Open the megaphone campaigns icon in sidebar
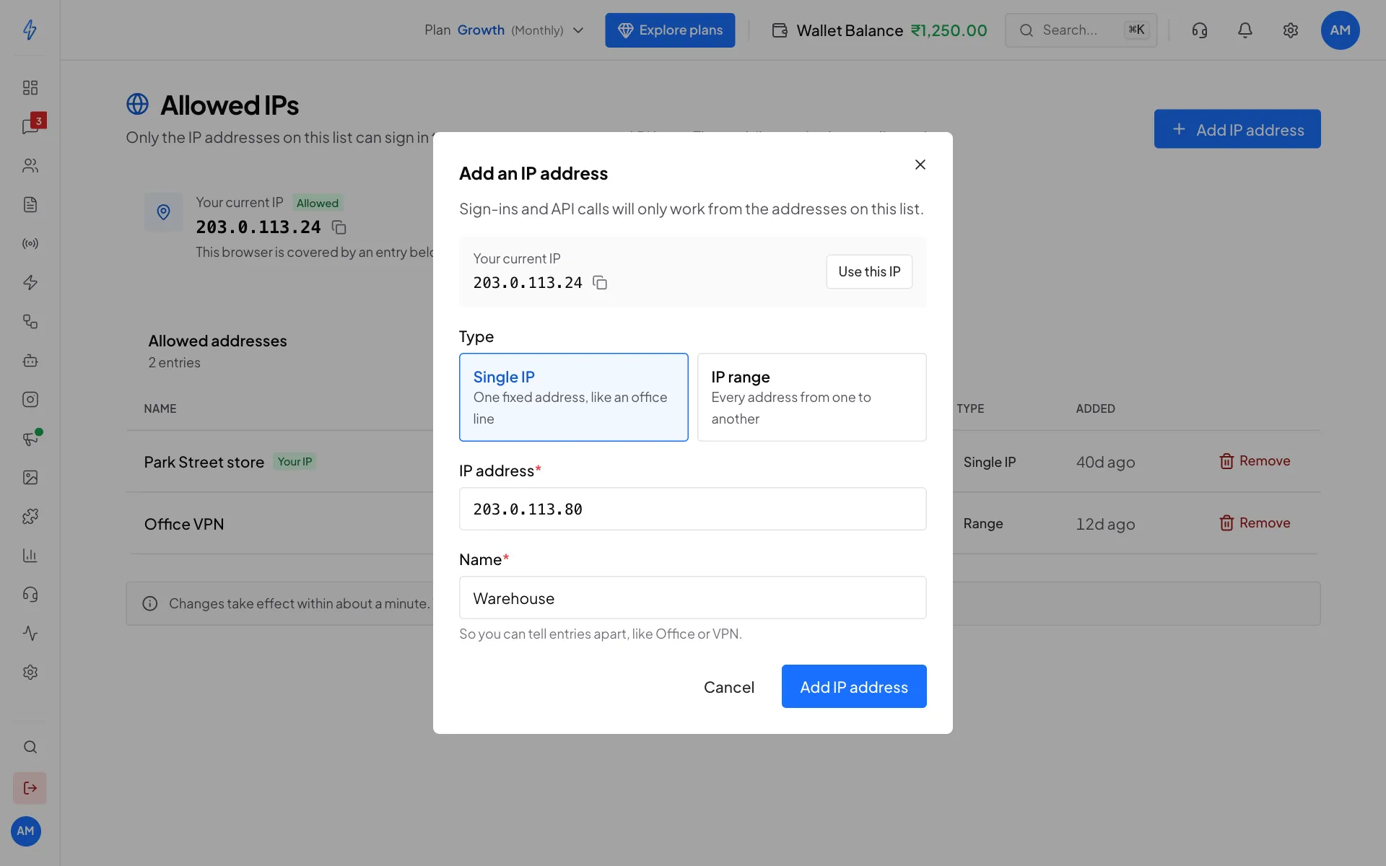The width and height of the screenshot is (1386, 866). 30,438
